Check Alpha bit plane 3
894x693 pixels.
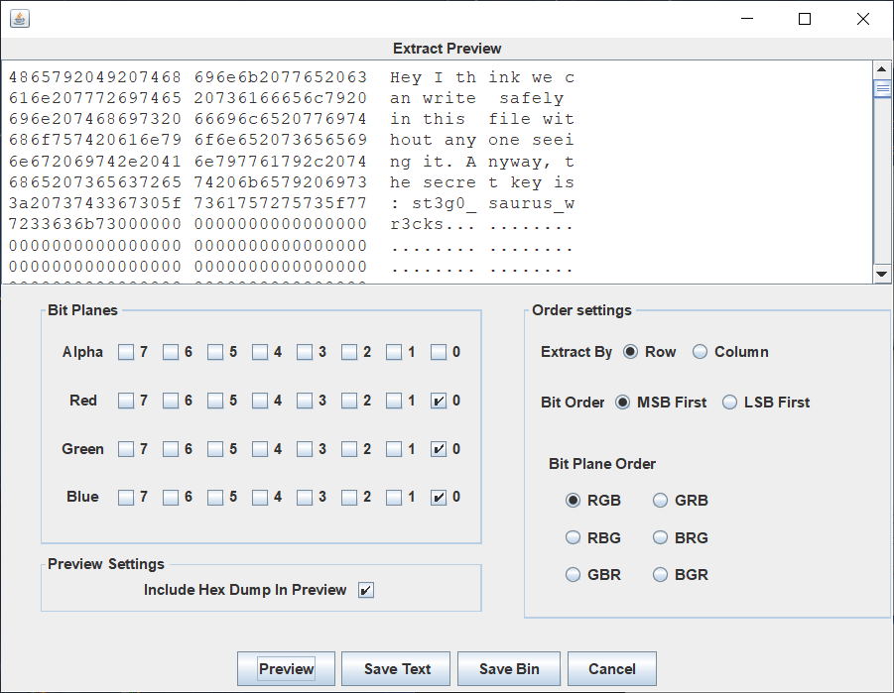[x=305, y=352]
